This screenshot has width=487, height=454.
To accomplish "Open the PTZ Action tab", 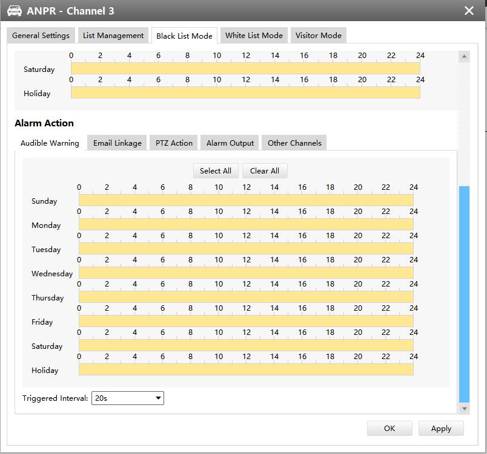I will pos(174,143).
